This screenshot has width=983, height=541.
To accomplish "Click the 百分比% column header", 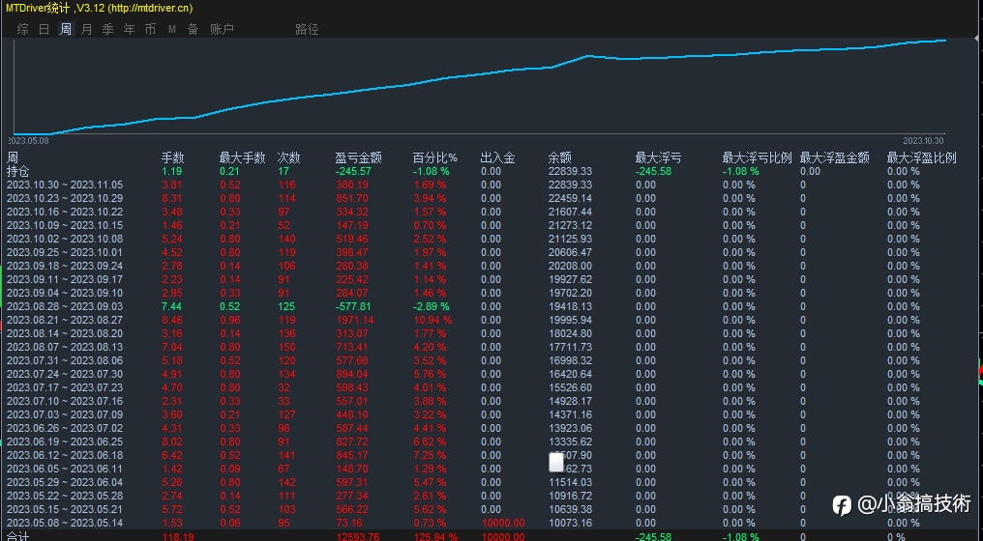I will tap(434, 157).
